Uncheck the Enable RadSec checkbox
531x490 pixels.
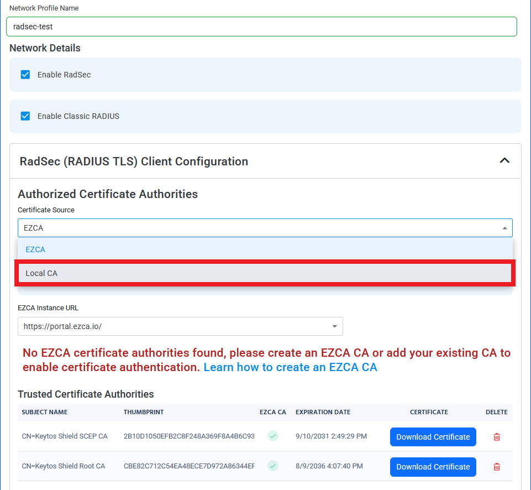25,75
